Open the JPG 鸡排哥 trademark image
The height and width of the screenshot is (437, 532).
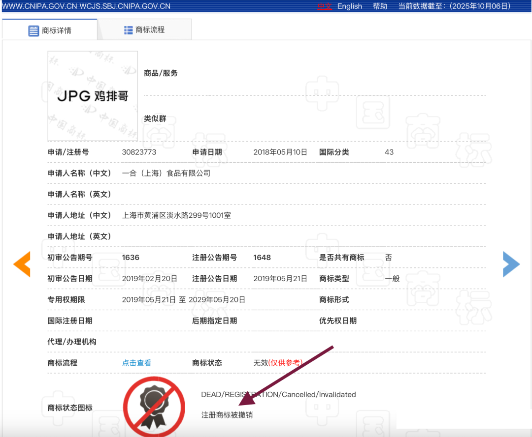(93, 96)
